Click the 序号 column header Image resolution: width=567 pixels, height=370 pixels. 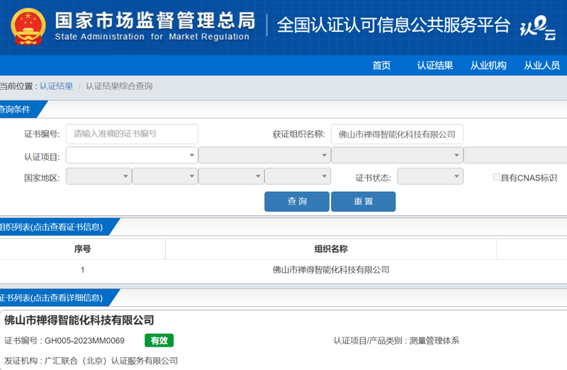pyautogui.click(x=82, y=249)
